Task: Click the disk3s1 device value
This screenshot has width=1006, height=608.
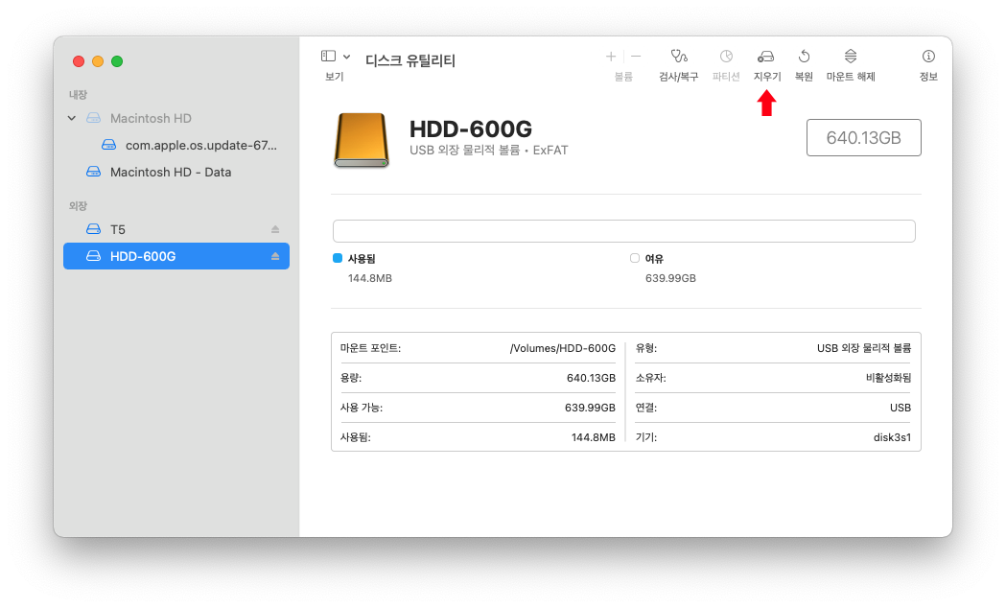Action: pyautogui.click(x=892, y=437)
